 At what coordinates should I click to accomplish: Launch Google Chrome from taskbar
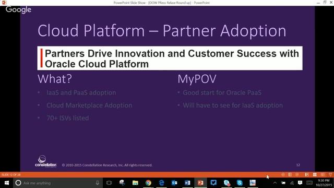click(148, 183)
